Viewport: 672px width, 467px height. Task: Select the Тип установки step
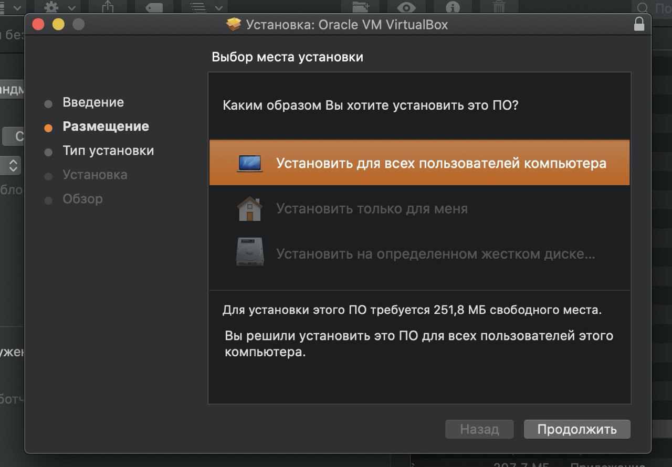coord(108,151)
